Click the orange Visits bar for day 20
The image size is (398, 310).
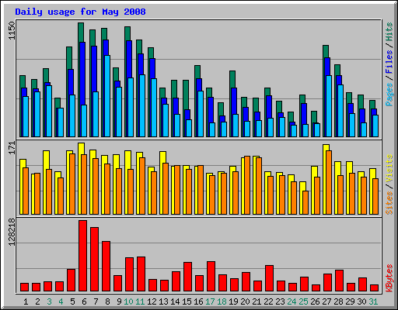(x=247, y=185)
